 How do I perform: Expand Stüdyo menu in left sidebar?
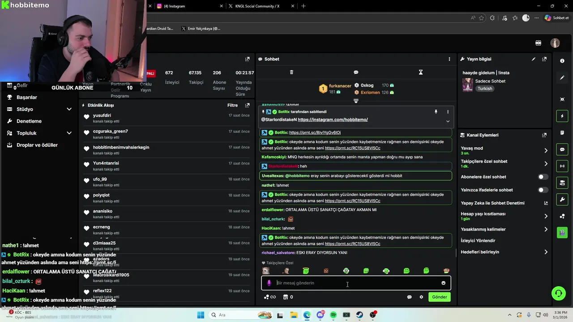coord(69,109)
